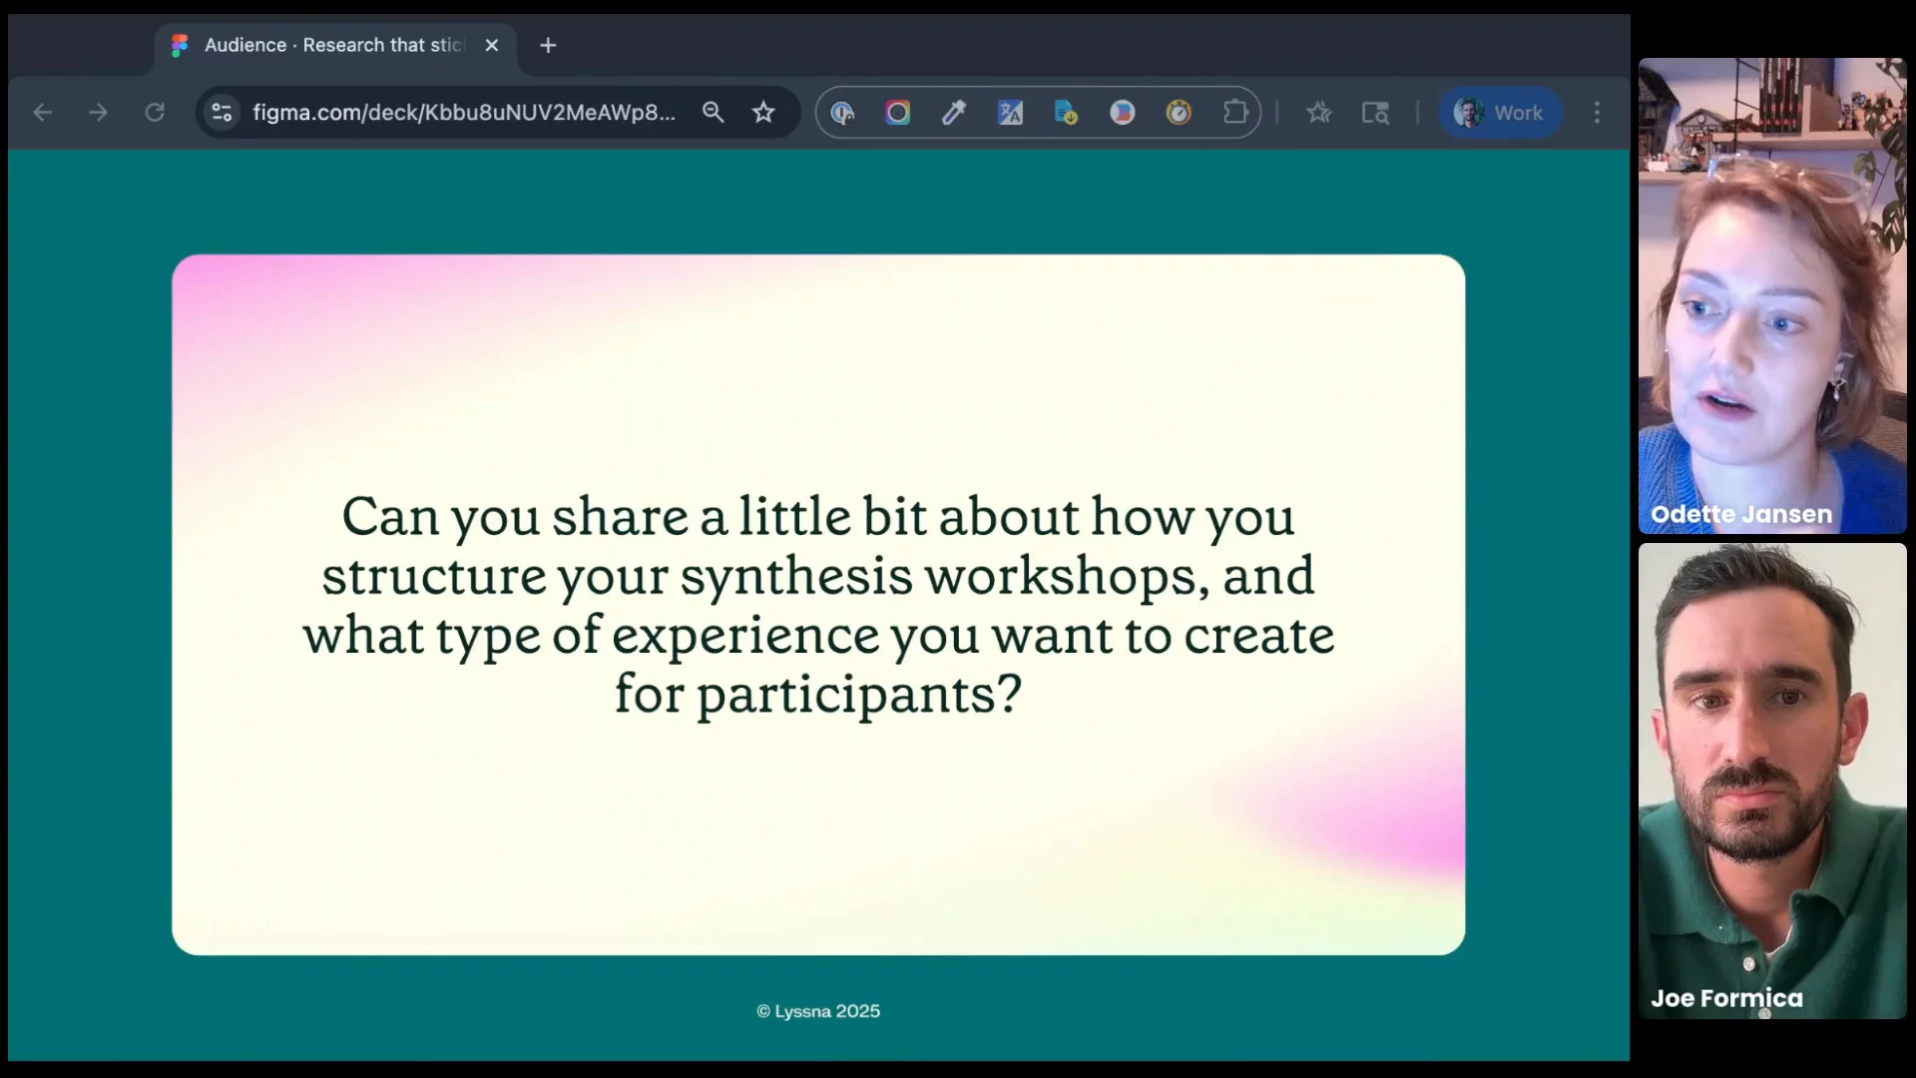This screenshot has width=1916, height=1078.
Task: Click the Google Translate extension icon
Action: point(1010,113)
